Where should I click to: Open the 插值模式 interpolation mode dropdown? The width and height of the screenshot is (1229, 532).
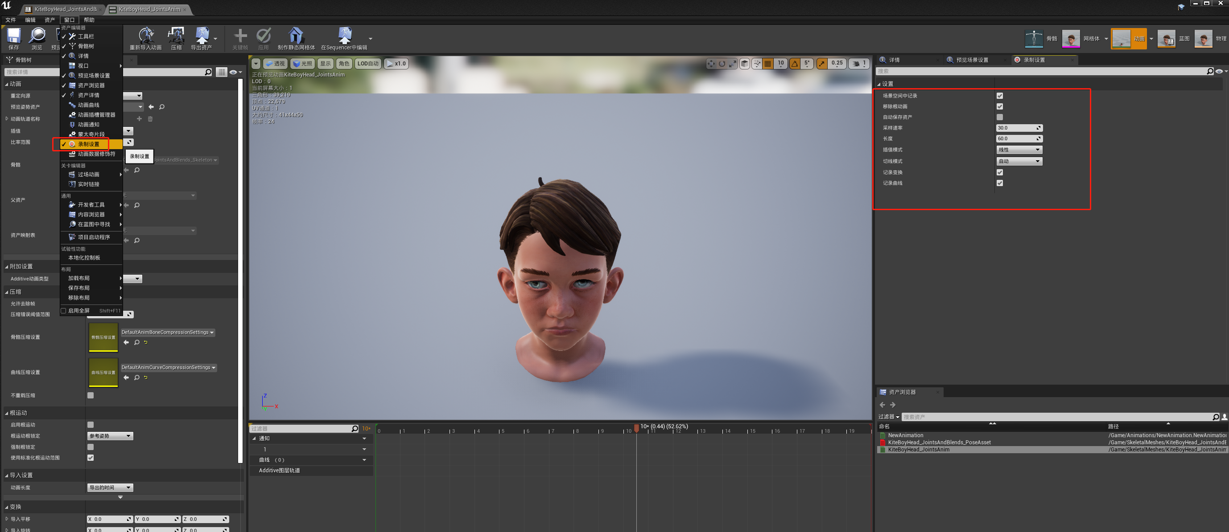point(1019,150)
